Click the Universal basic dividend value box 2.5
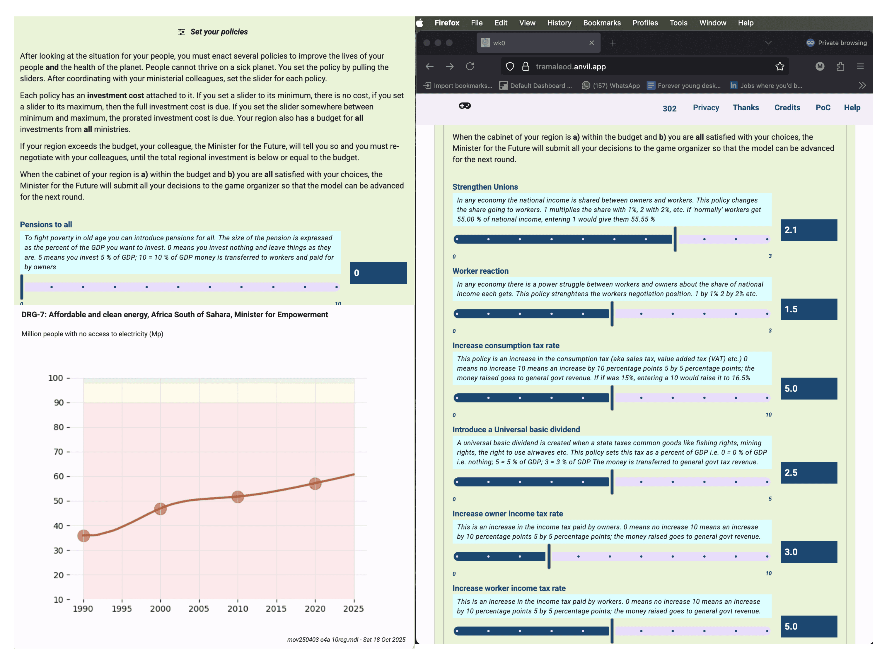 click(808, 473)
